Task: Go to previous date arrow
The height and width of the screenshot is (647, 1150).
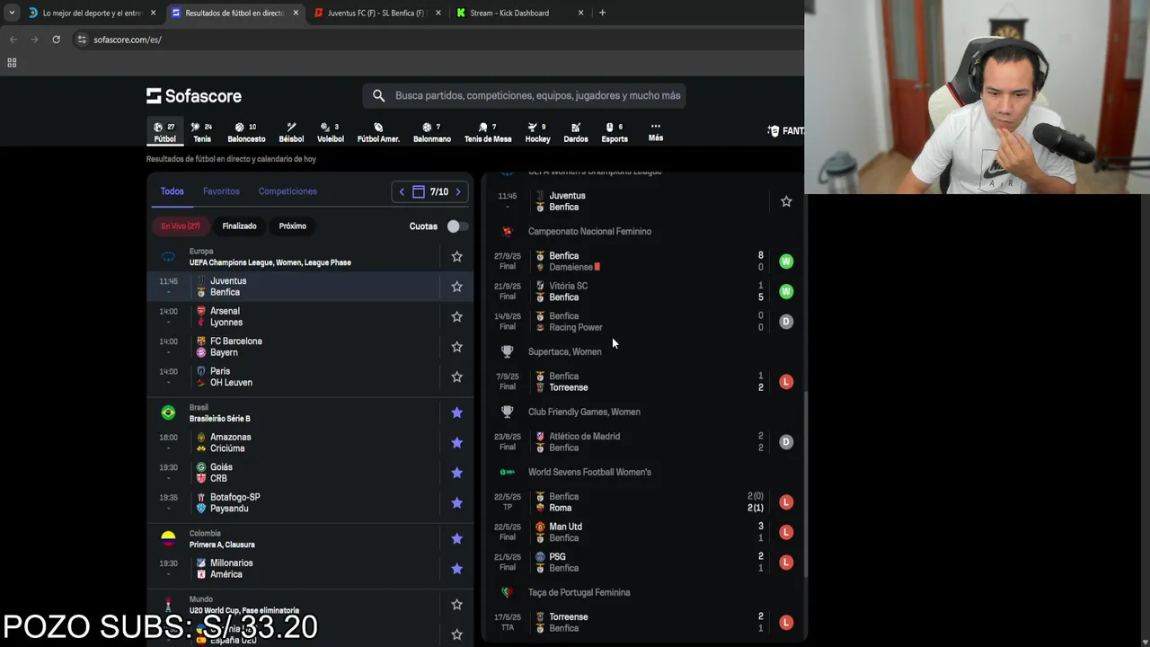Action: [402, 191]
